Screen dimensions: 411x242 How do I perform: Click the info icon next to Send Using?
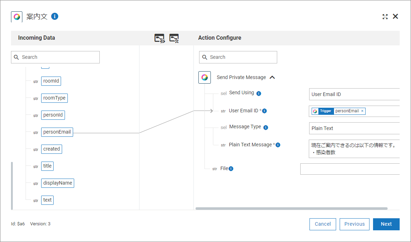point(259,94)
